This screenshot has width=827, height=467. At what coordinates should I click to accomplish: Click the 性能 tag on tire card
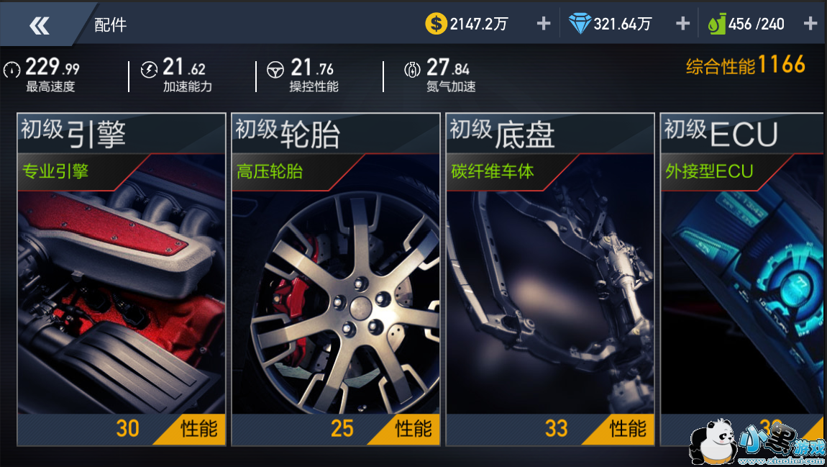click(413, 428)
